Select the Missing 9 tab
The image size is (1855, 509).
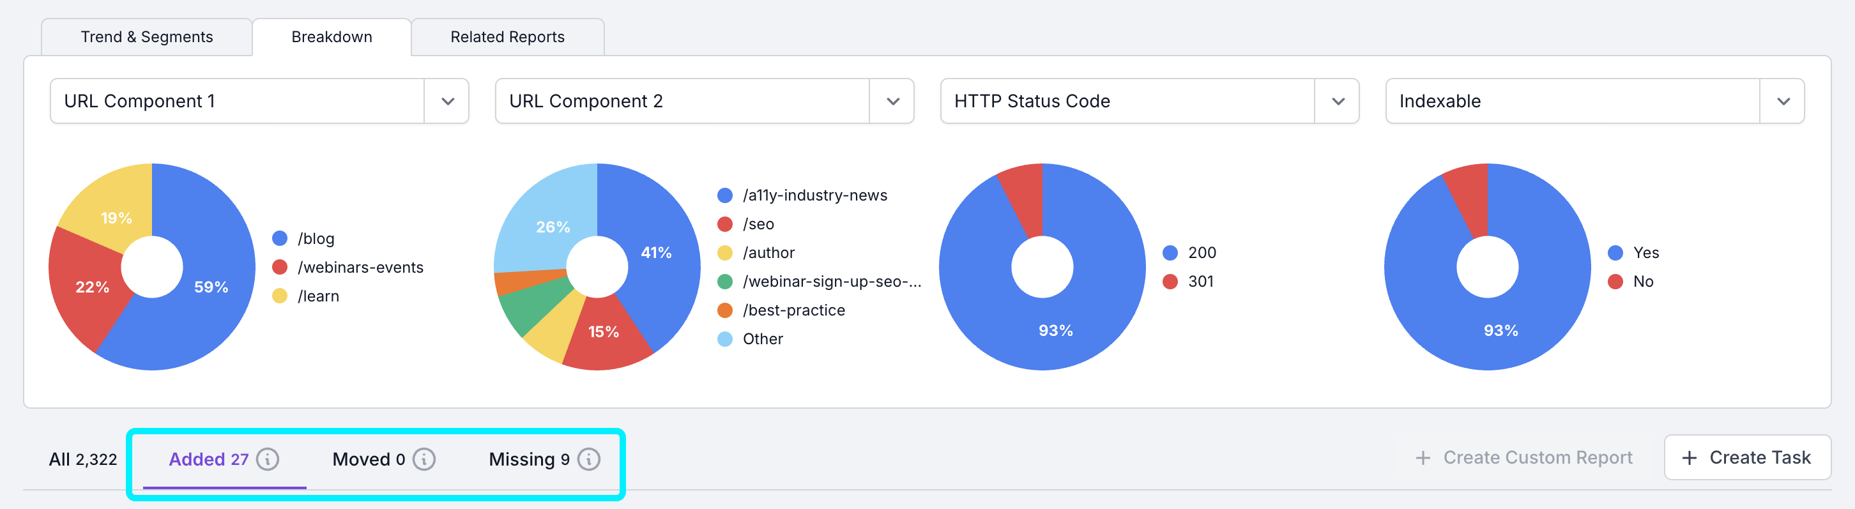point(530,459)
